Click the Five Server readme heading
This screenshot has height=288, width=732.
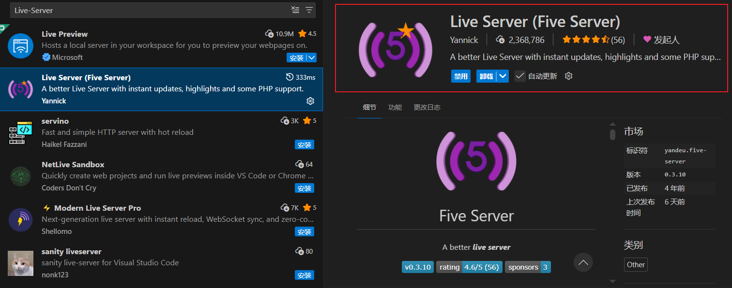click(x=476, y=216)
